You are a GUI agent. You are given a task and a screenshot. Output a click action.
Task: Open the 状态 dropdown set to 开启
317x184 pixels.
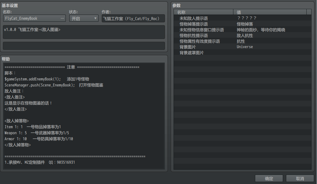pos(84,18)
